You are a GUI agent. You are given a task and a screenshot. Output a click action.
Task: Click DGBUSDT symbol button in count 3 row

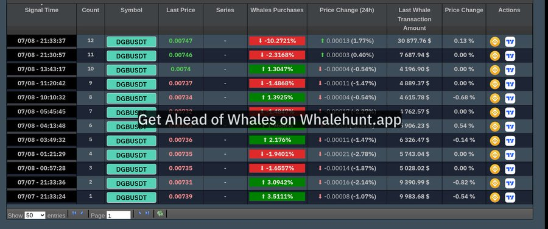tap(132, 169)
